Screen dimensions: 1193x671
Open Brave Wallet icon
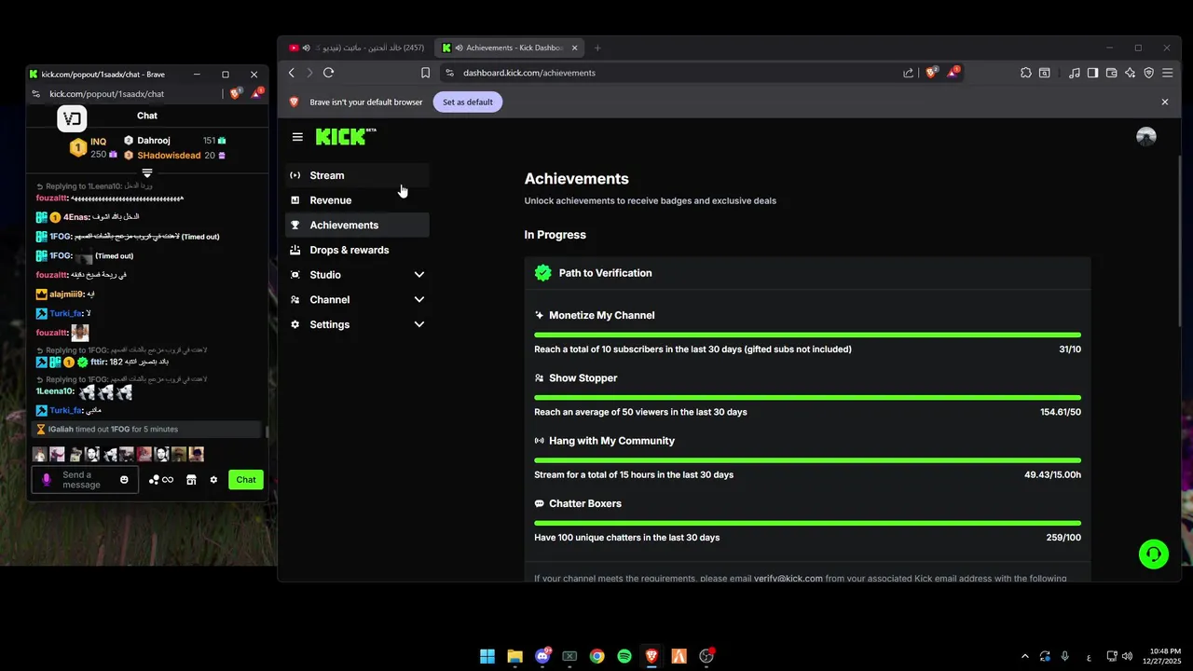click(1112, 73)
